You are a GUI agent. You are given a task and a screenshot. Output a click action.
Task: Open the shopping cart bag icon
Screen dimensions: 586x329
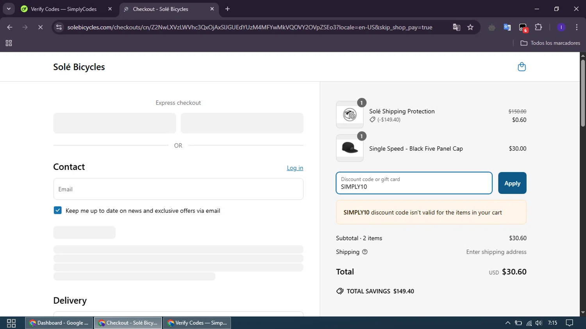coord(522,67)
